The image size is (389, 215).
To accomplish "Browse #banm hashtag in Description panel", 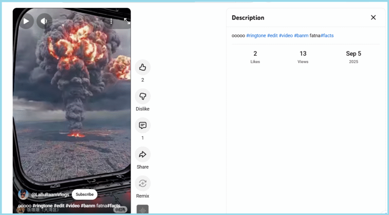I will point(301,36).
